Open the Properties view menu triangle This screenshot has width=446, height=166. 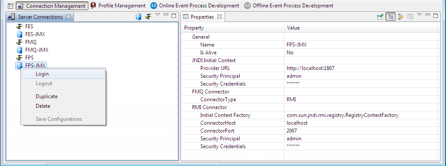pyautogui.click(x=419, y=15)
